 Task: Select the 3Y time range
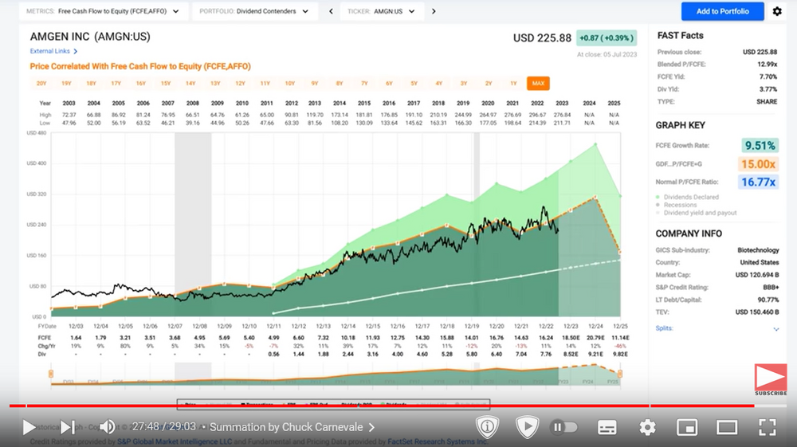464,84
